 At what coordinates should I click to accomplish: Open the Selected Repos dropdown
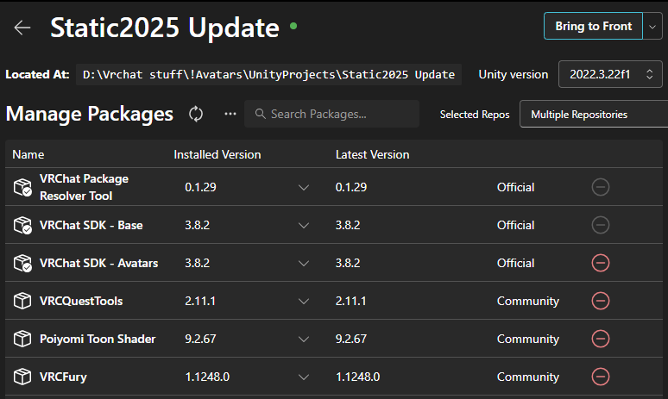[596, 114]
